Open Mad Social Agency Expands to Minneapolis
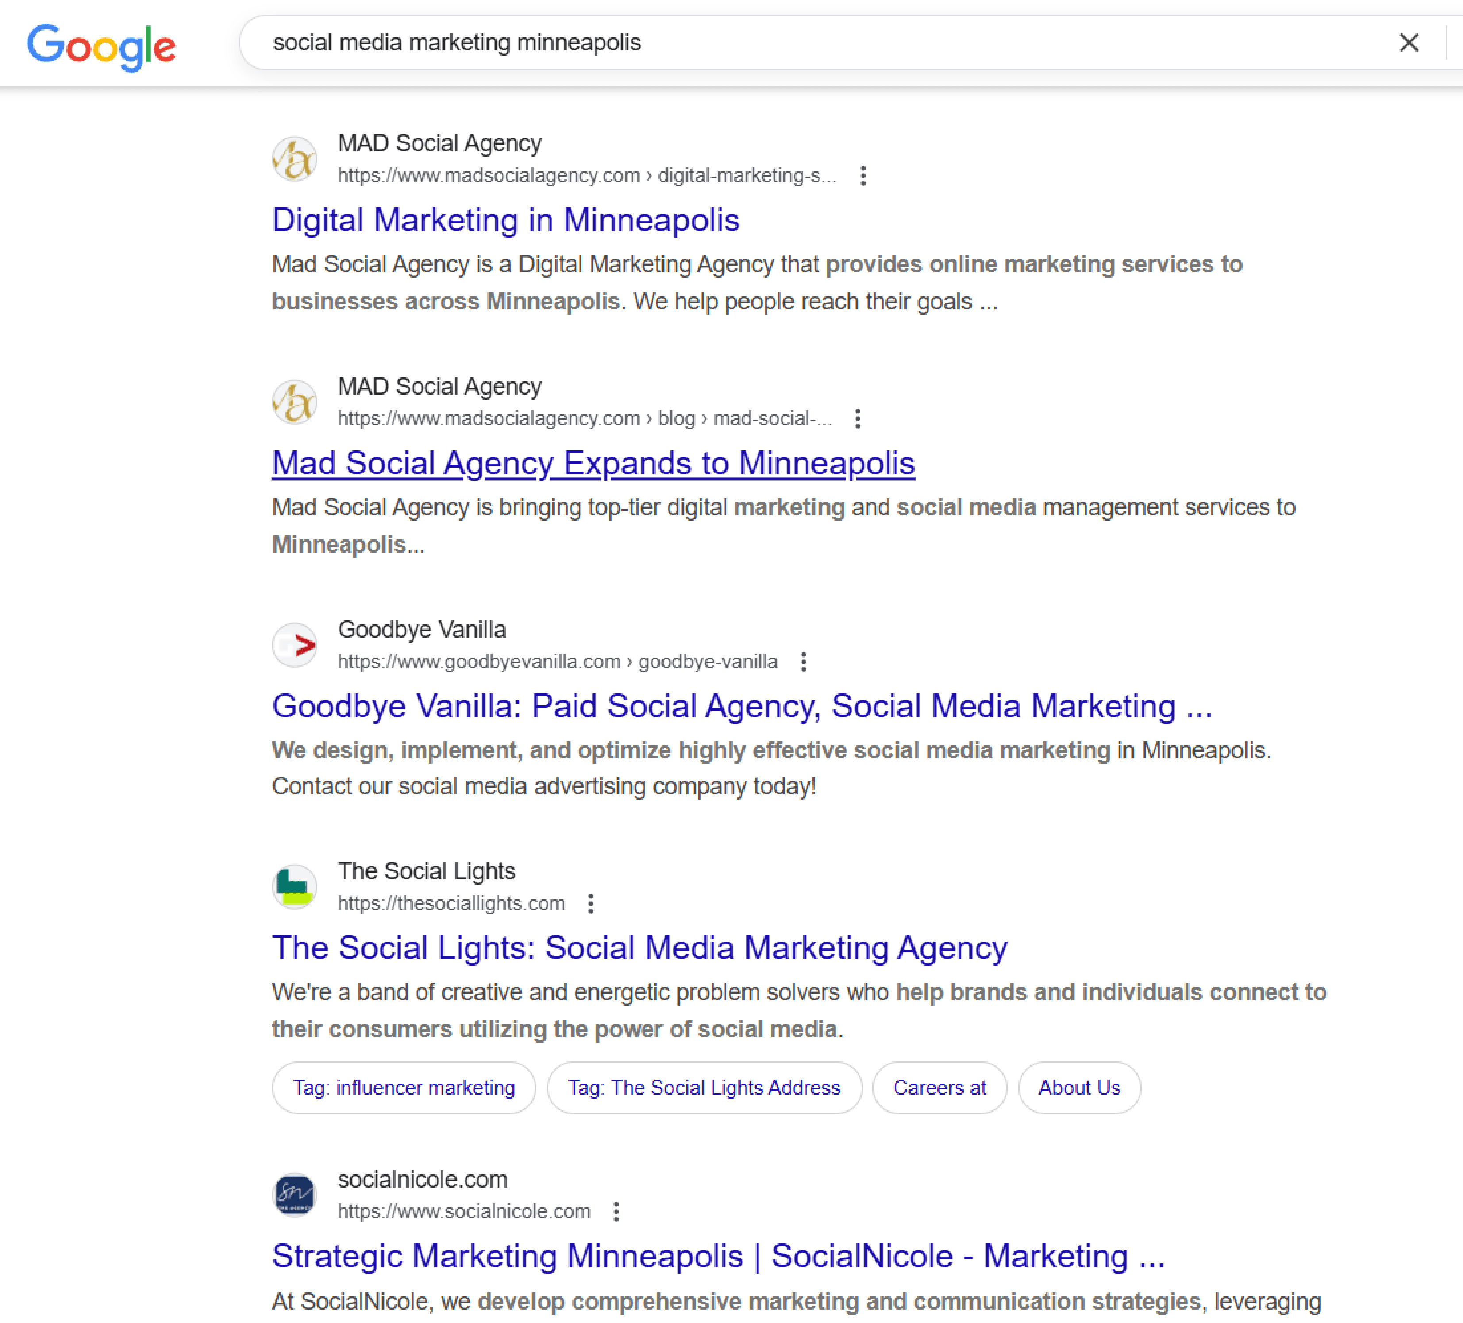The width and height of the screenshot is (1463, 1323). [593, 463]
